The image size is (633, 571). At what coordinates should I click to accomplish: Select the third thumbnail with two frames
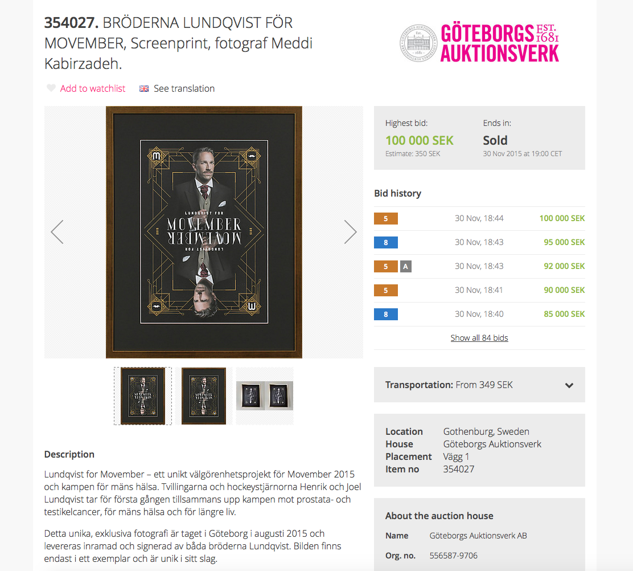tap(265, 396)
